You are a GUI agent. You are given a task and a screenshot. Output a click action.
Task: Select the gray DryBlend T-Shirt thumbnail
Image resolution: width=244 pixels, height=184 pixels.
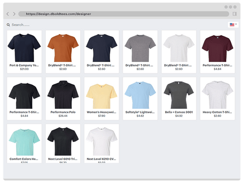tap(140, 48)
